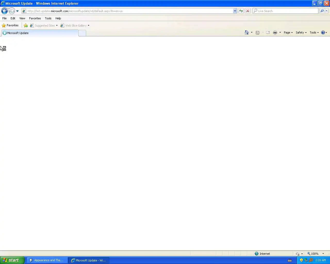This screenshot has height=264, width=330.
Task: Click the Help question mark icon
Action: [323, 32]
